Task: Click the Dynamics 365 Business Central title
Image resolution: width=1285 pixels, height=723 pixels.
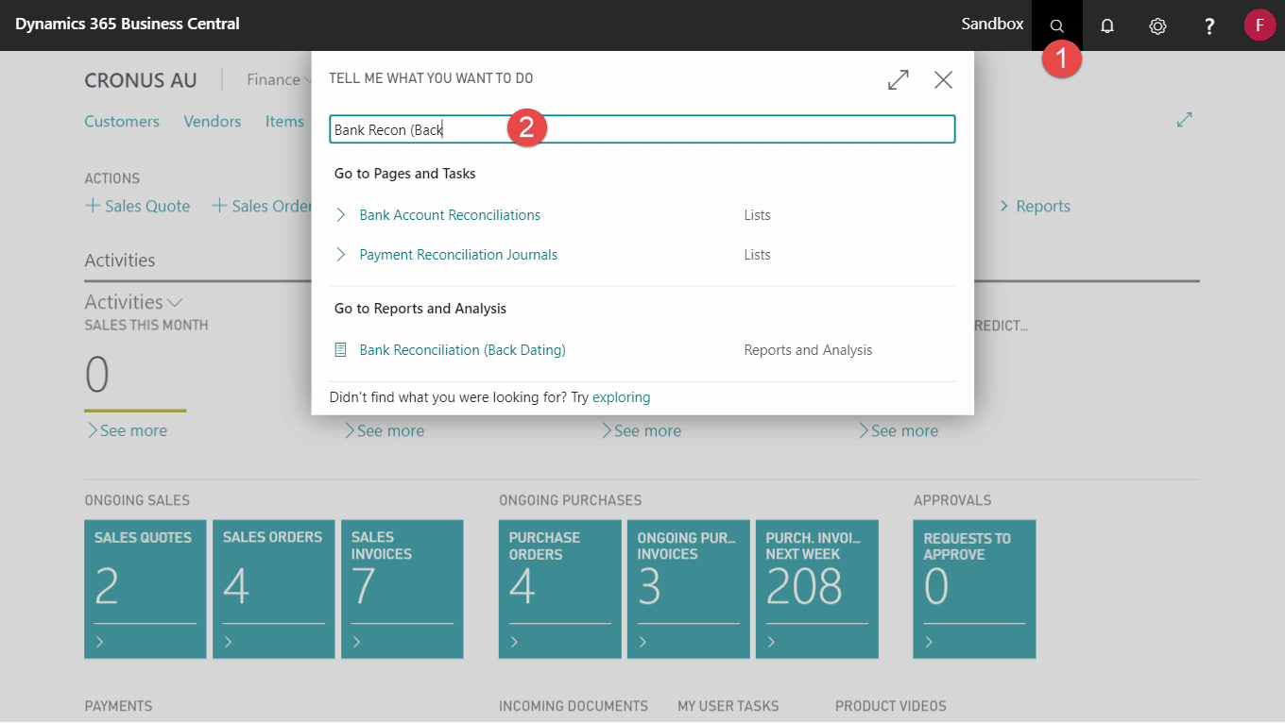Action: pyautogui.click(x=128, y=24)
